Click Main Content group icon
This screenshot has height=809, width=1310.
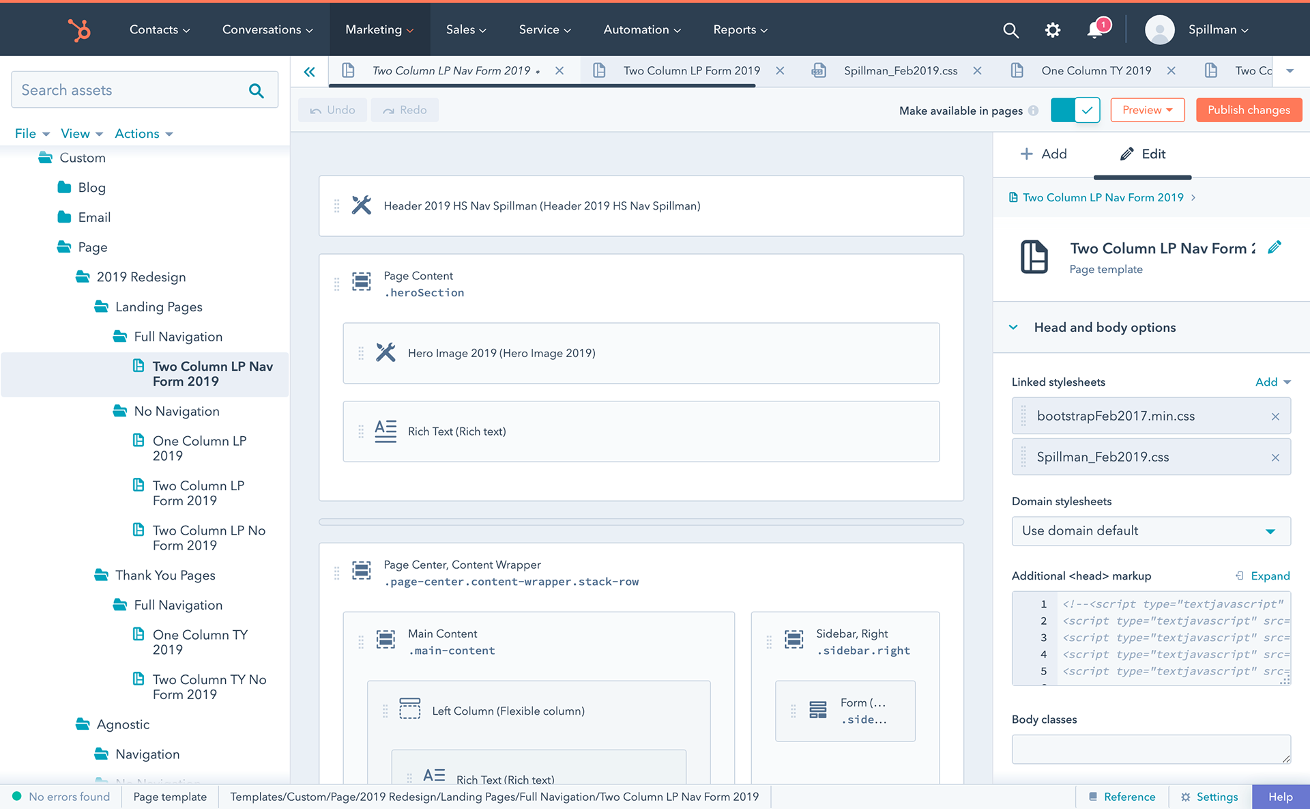(385, 640)
